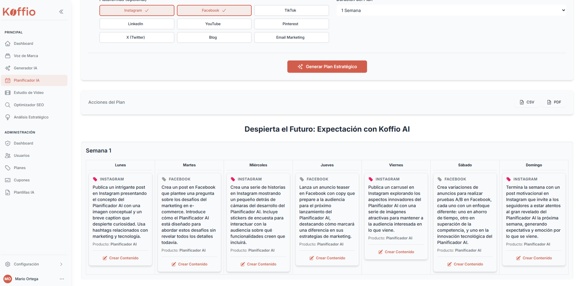Open Análisis Estratégico page
583x286 pixels.
point(34,117)
